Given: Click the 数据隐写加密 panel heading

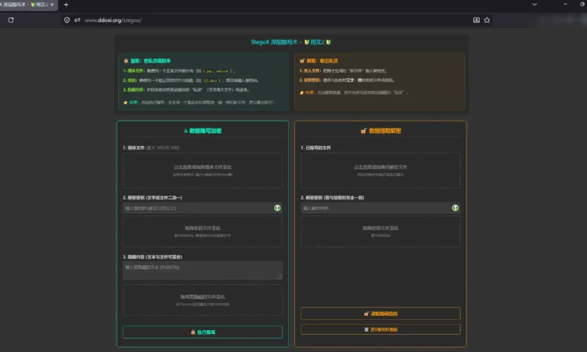Looking at the screenshot, I should click(x=203, y=131).
